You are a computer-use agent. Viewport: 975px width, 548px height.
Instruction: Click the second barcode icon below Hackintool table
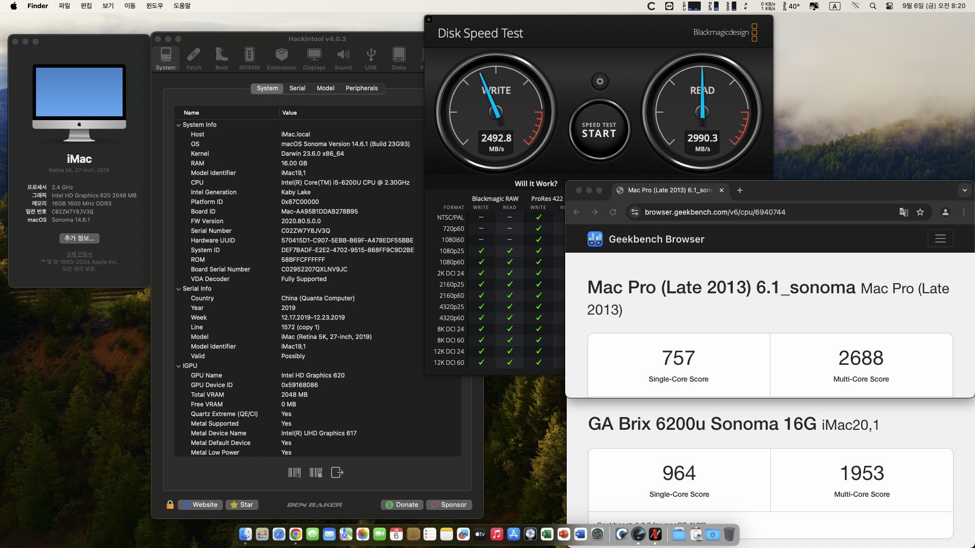point(316,472)
